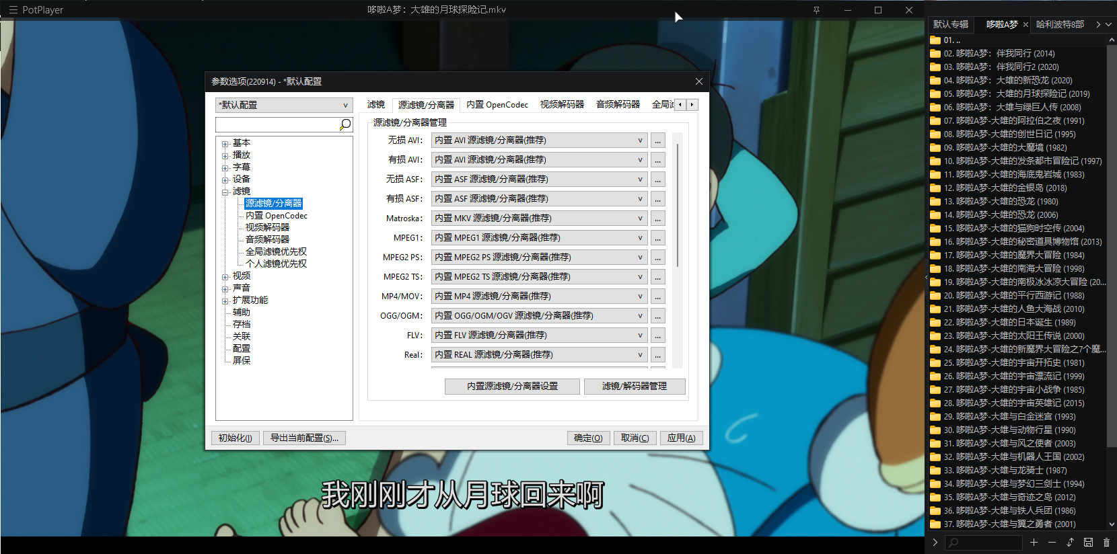This screenshot has height=554, width=1117.
Task: Open 无损 AVI splitter dropdown
Action: (x=539, y=141)
